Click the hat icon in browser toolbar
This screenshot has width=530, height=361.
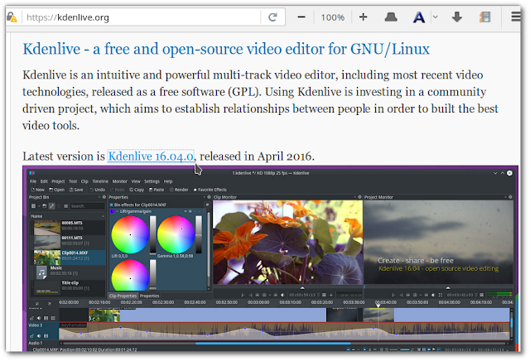(391, 17)
